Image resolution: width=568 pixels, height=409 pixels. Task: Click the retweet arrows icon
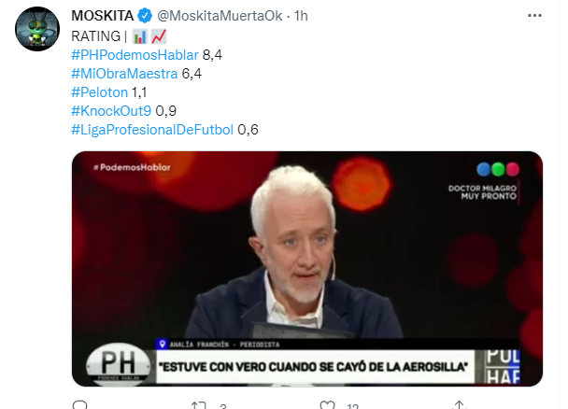click(x=198, y=405)
